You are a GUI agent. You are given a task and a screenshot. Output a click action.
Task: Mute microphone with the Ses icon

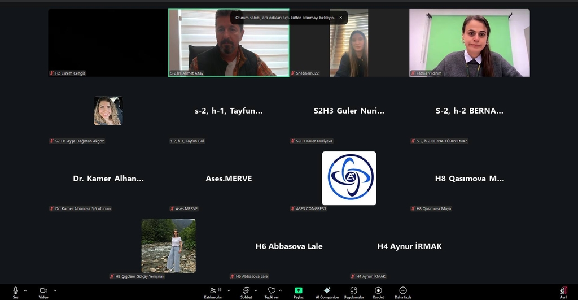click(15, 290)
